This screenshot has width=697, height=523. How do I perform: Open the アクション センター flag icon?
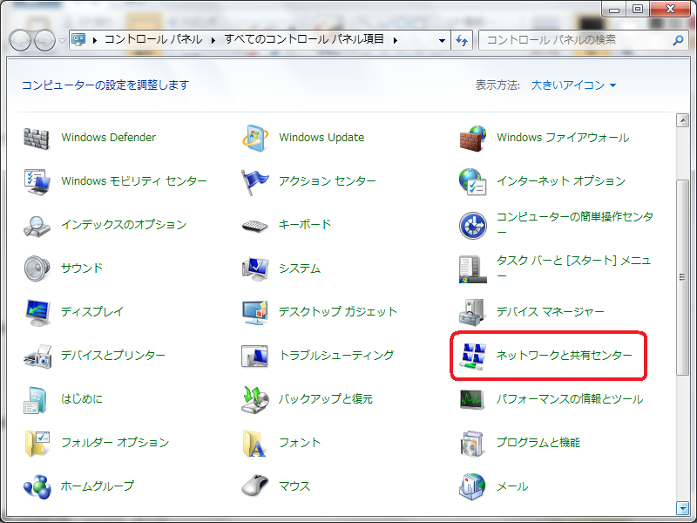[x=254, y=182]
